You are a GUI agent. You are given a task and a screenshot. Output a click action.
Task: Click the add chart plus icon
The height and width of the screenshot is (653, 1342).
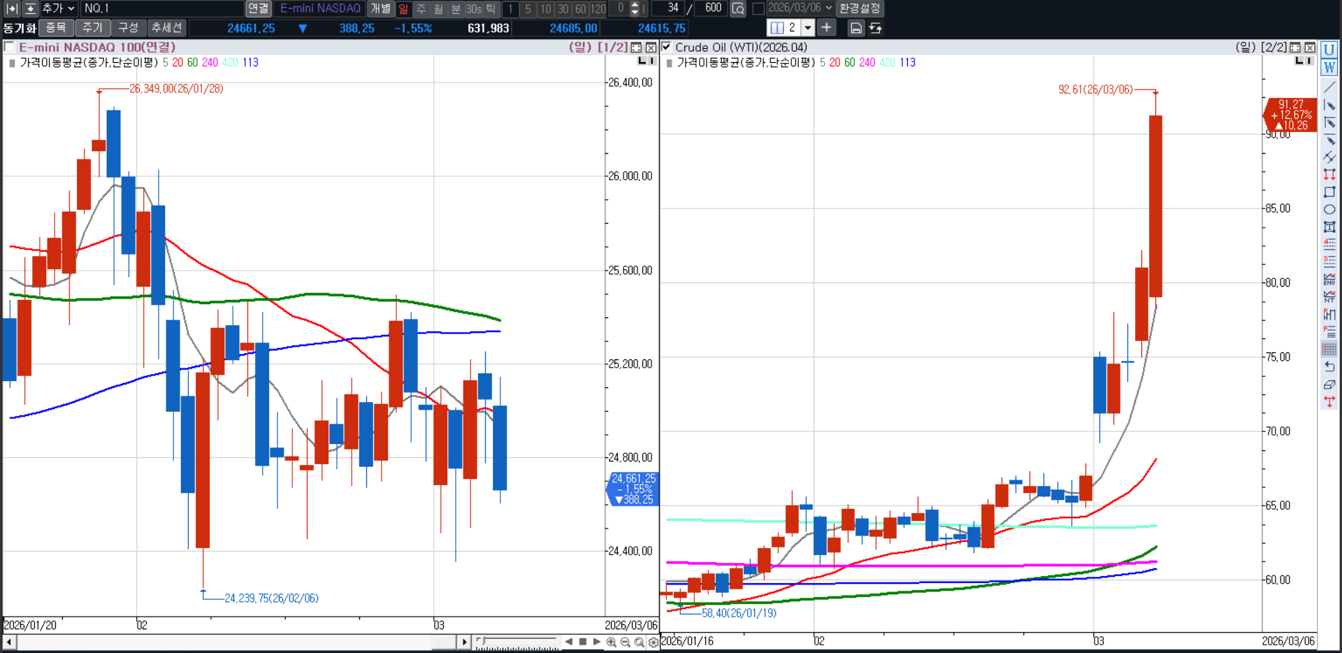(826, 27)
